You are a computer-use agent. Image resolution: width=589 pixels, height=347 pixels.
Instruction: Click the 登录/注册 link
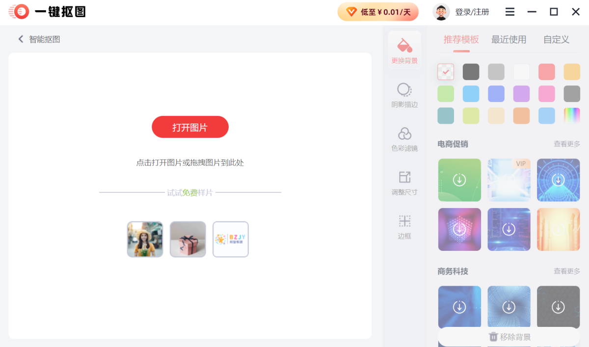pyautogui.click(x=472, y=12)
